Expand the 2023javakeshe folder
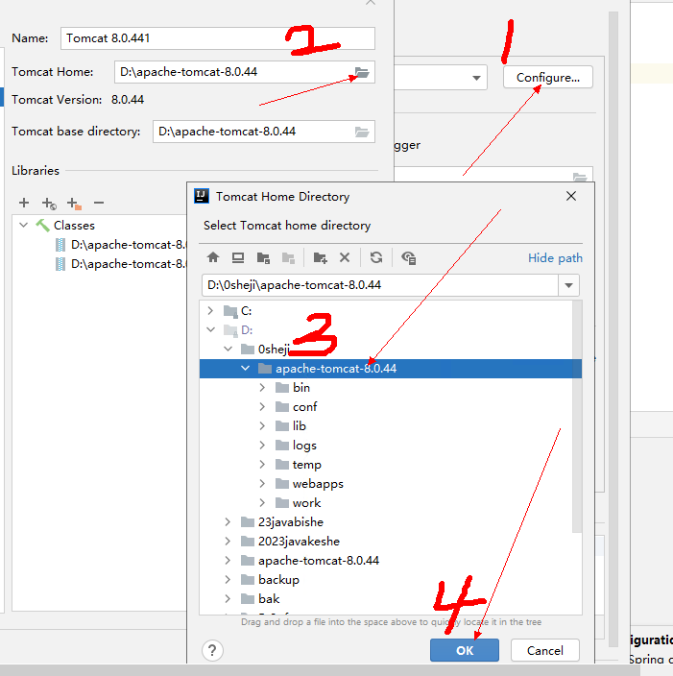The height and width of the screenshot is (676, 673). 228,541
